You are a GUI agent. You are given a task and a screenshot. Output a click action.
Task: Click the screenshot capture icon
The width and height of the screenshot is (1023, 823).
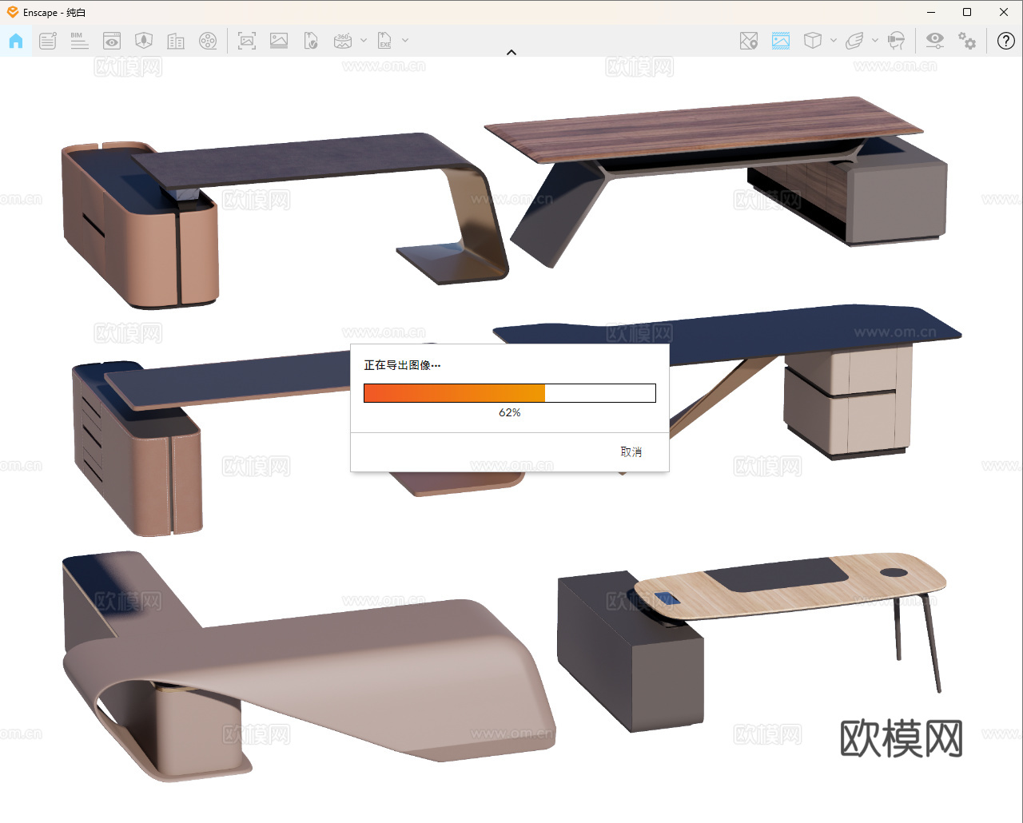[247, 41]
